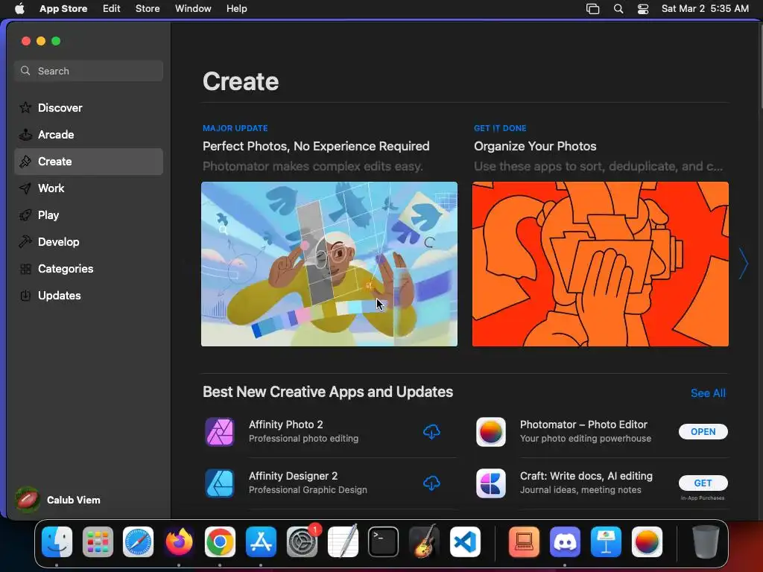Open the Store menu
Screen dimensions: 763x572
[148, 9]
